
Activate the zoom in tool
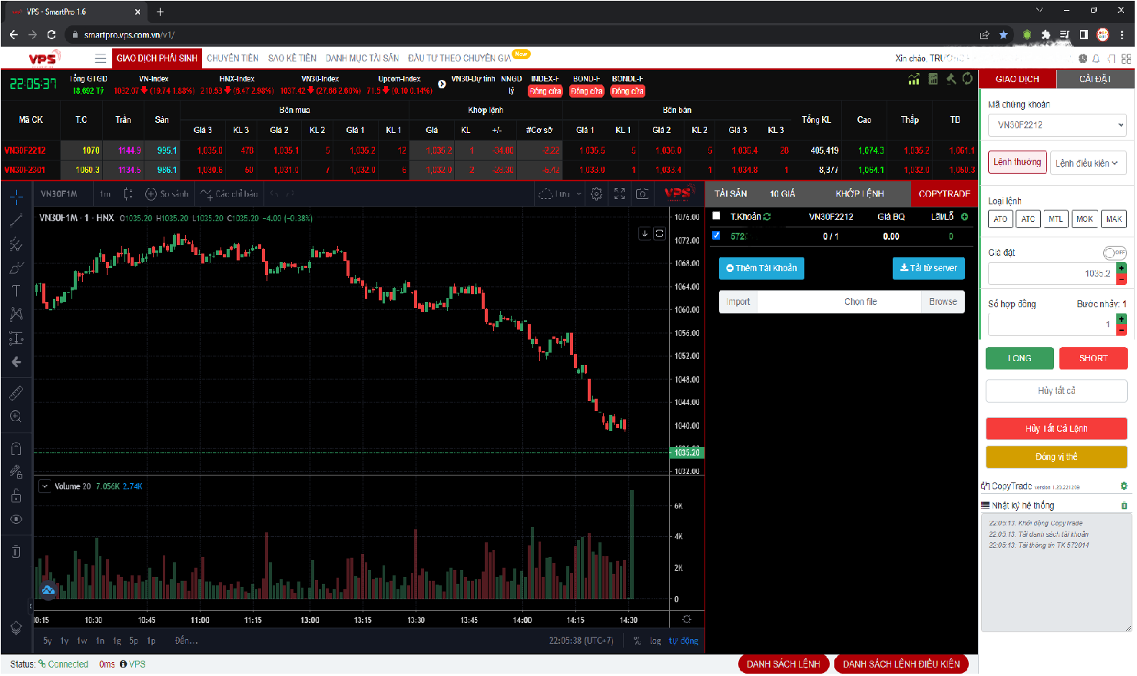tap(16, 416)
